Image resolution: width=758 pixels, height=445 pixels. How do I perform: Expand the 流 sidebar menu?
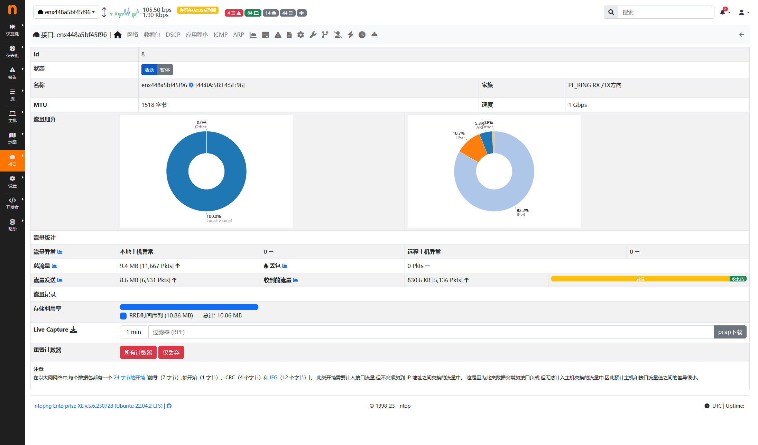pos(12,95)
